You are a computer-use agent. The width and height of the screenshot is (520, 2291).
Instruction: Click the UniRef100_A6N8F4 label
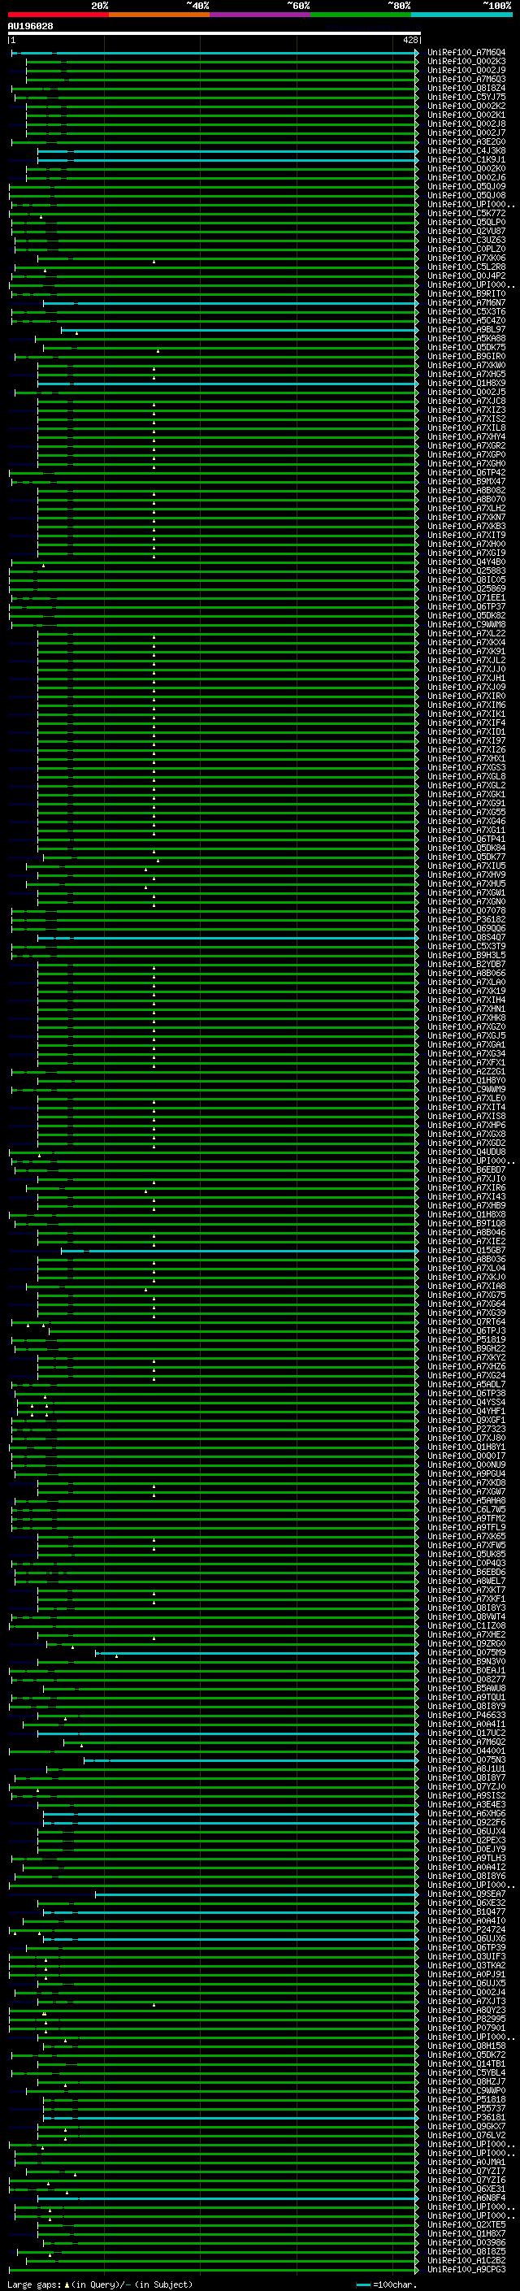[x=466, y=2198]
